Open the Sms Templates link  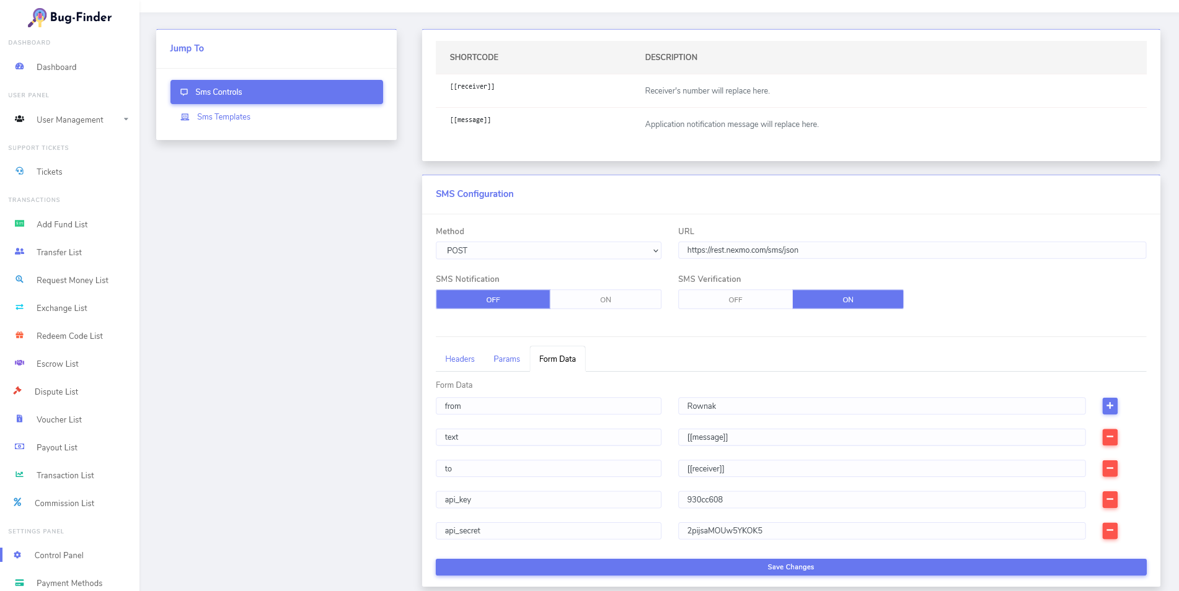coord(223,116)
